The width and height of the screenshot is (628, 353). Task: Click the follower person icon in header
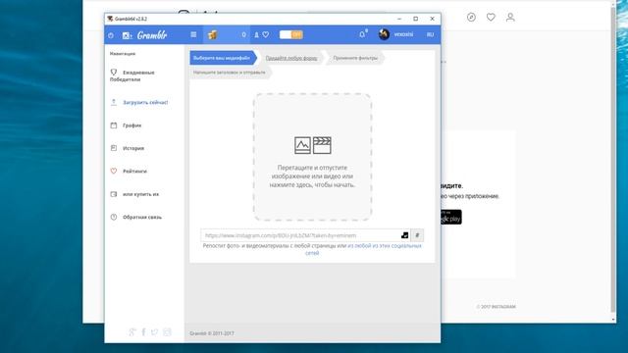click(x=257, y=35)
